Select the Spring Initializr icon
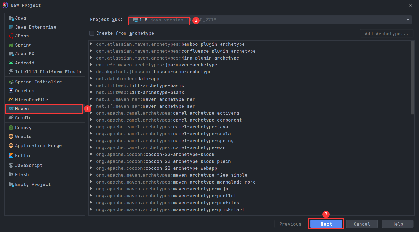The height and width of the screenshot is (232, 419). (11, 82)
